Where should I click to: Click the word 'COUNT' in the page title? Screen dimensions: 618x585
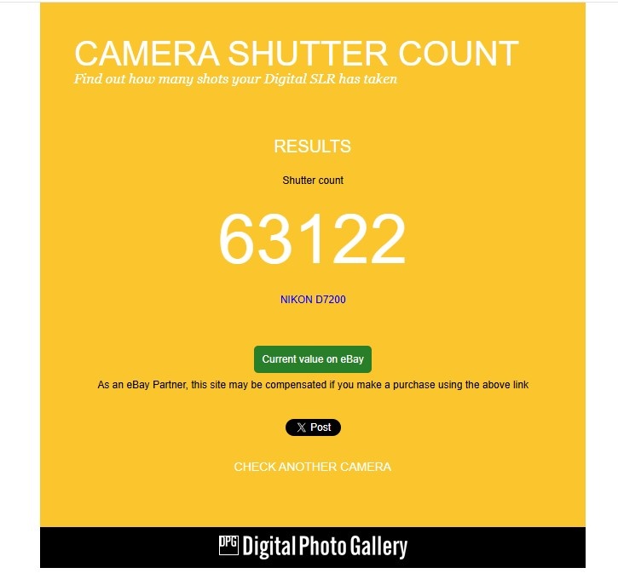point(459,53)
